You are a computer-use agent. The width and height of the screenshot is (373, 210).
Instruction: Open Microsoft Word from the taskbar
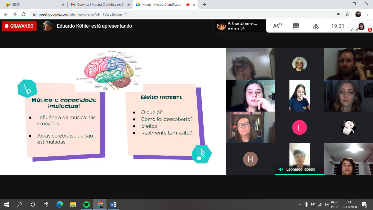[x=113, y=204]
